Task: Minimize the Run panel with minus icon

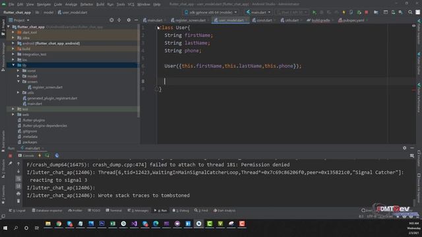Action: click(412, 148)
